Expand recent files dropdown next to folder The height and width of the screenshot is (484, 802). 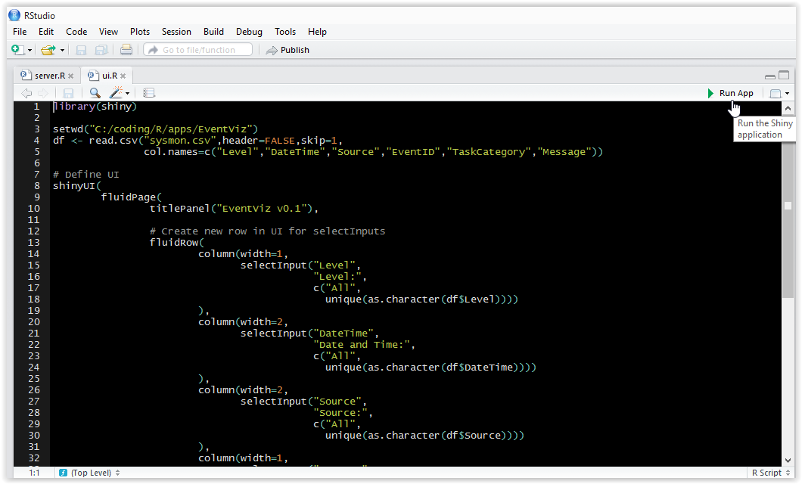click(x=62, y=50)
